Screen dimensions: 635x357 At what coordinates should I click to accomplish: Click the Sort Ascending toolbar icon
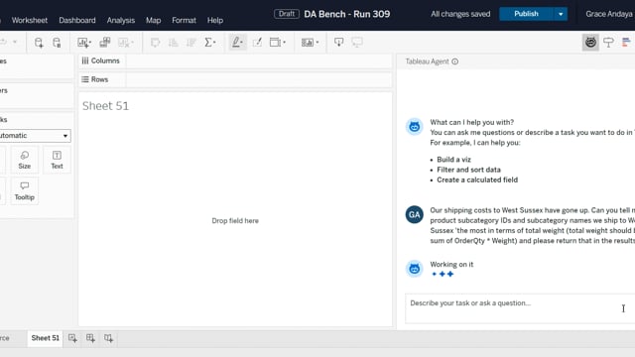tap(173, 43)
